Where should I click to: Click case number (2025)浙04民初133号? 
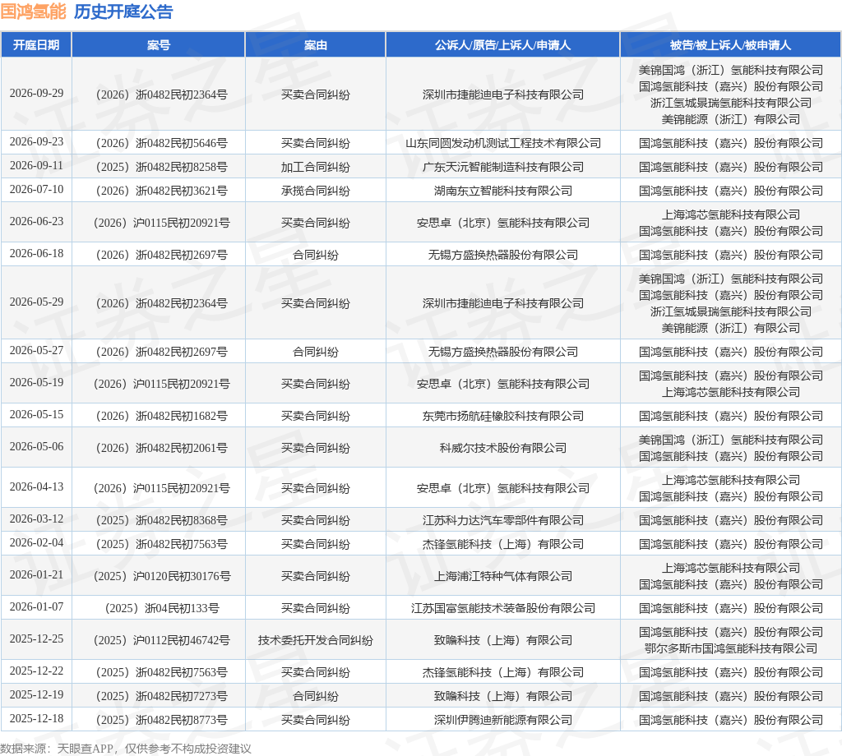pyautogui.click(x=160, y=608)
